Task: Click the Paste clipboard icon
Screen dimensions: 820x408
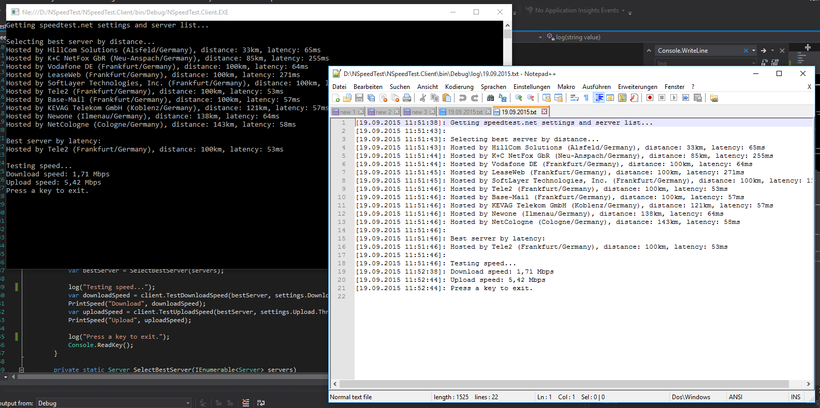Action: point(447,98)
